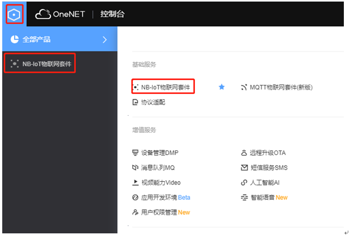This screenshot has width=350, height=244.
Task: Open 设备管理DMP service
Action: pos(160,153)
